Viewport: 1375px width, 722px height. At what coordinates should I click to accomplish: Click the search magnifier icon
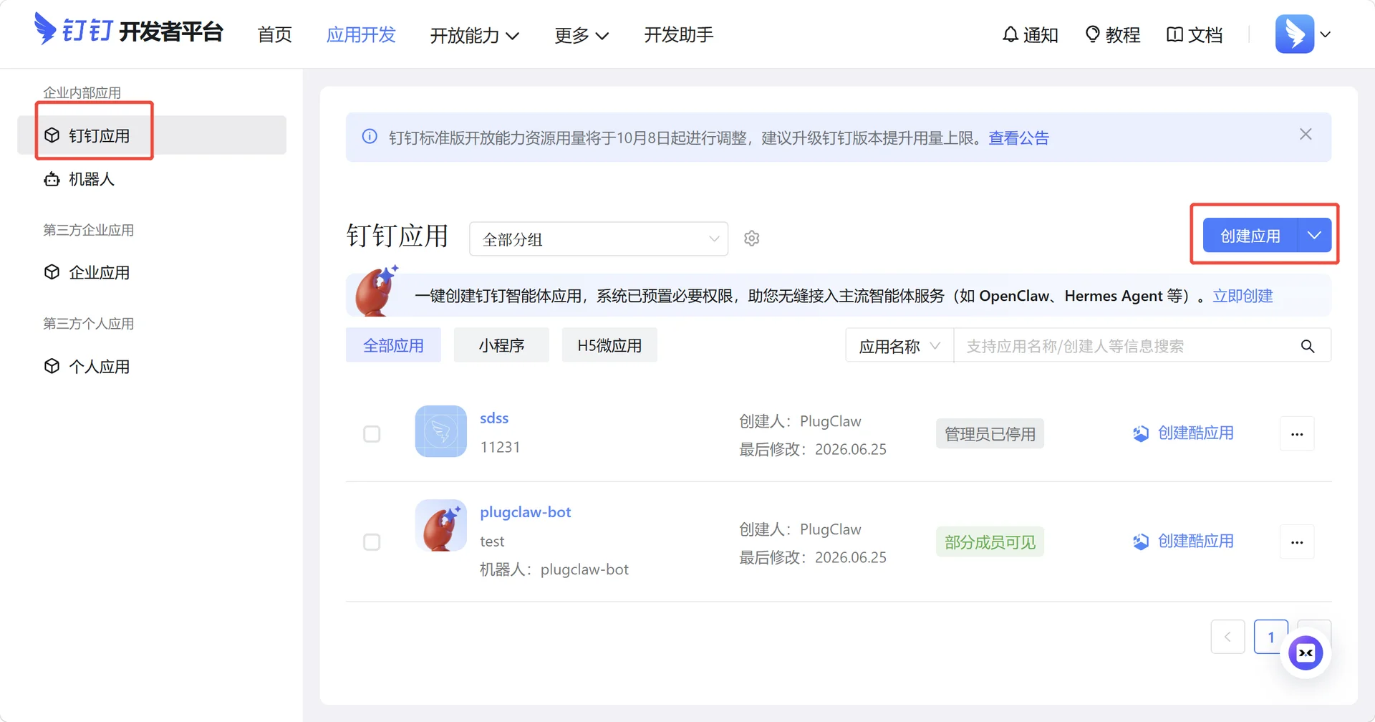1308,346
